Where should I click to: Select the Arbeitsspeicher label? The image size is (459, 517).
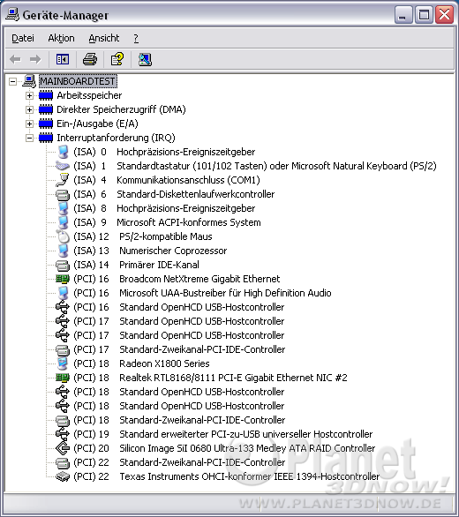[x=89, y=95]
